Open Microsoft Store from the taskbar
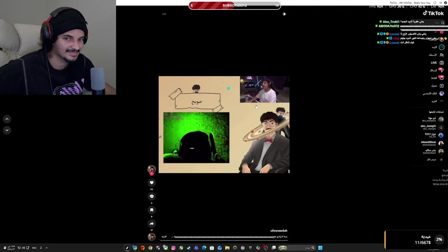The width and height of the screenshot is (448, 252). coord(212,248)
